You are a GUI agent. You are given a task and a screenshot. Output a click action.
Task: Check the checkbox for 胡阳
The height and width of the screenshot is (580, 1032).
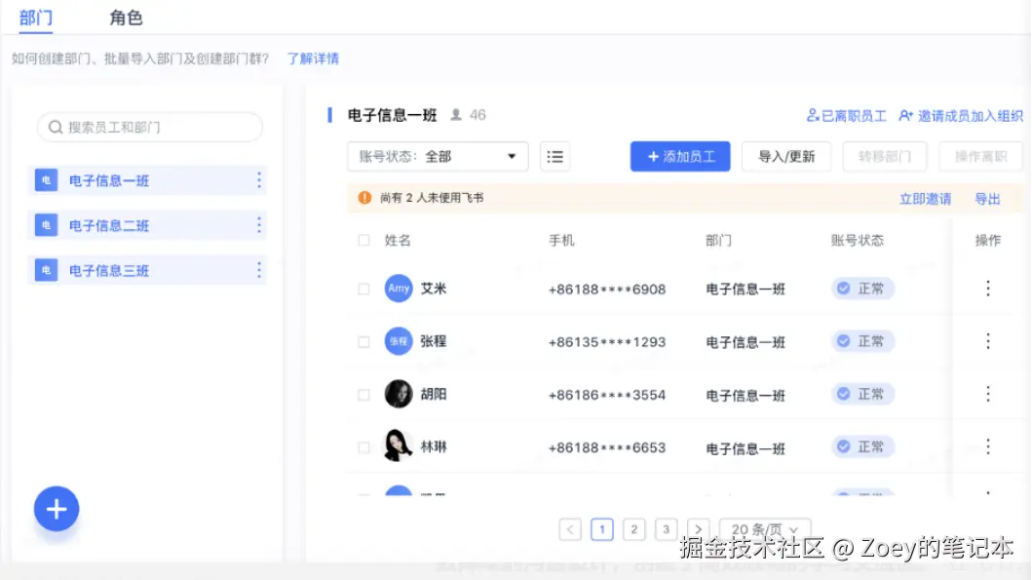363,395
